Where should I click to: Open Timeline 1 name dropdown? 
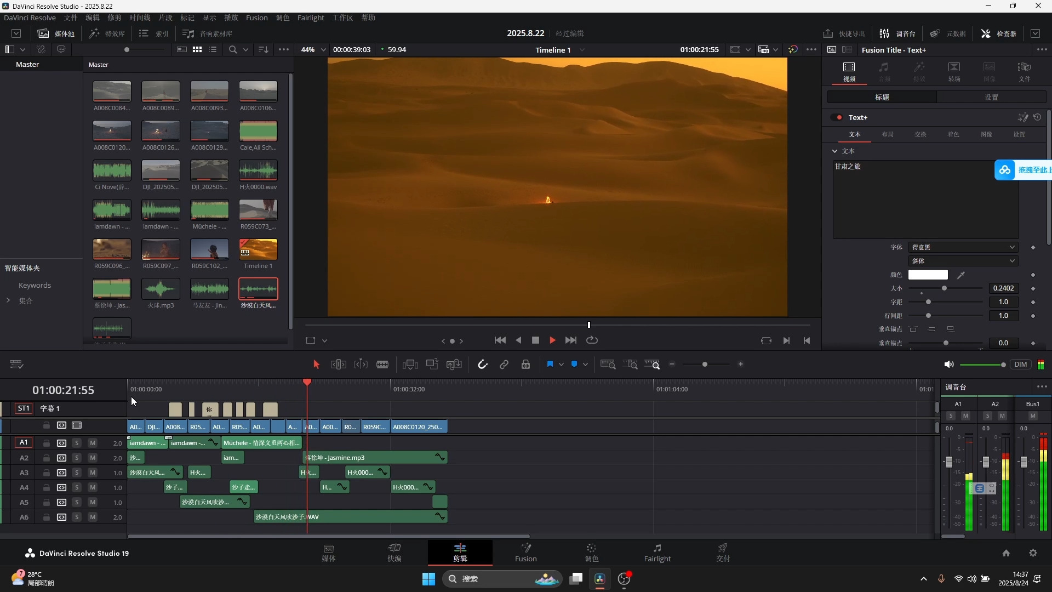pyautogui.click(x=582, y=50)
